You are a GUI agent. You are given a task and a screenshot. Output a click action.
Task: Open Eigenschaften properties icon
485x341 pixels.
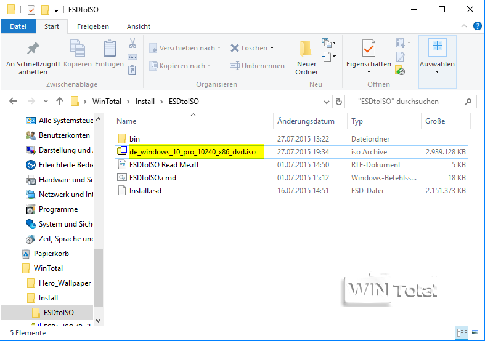369,49
